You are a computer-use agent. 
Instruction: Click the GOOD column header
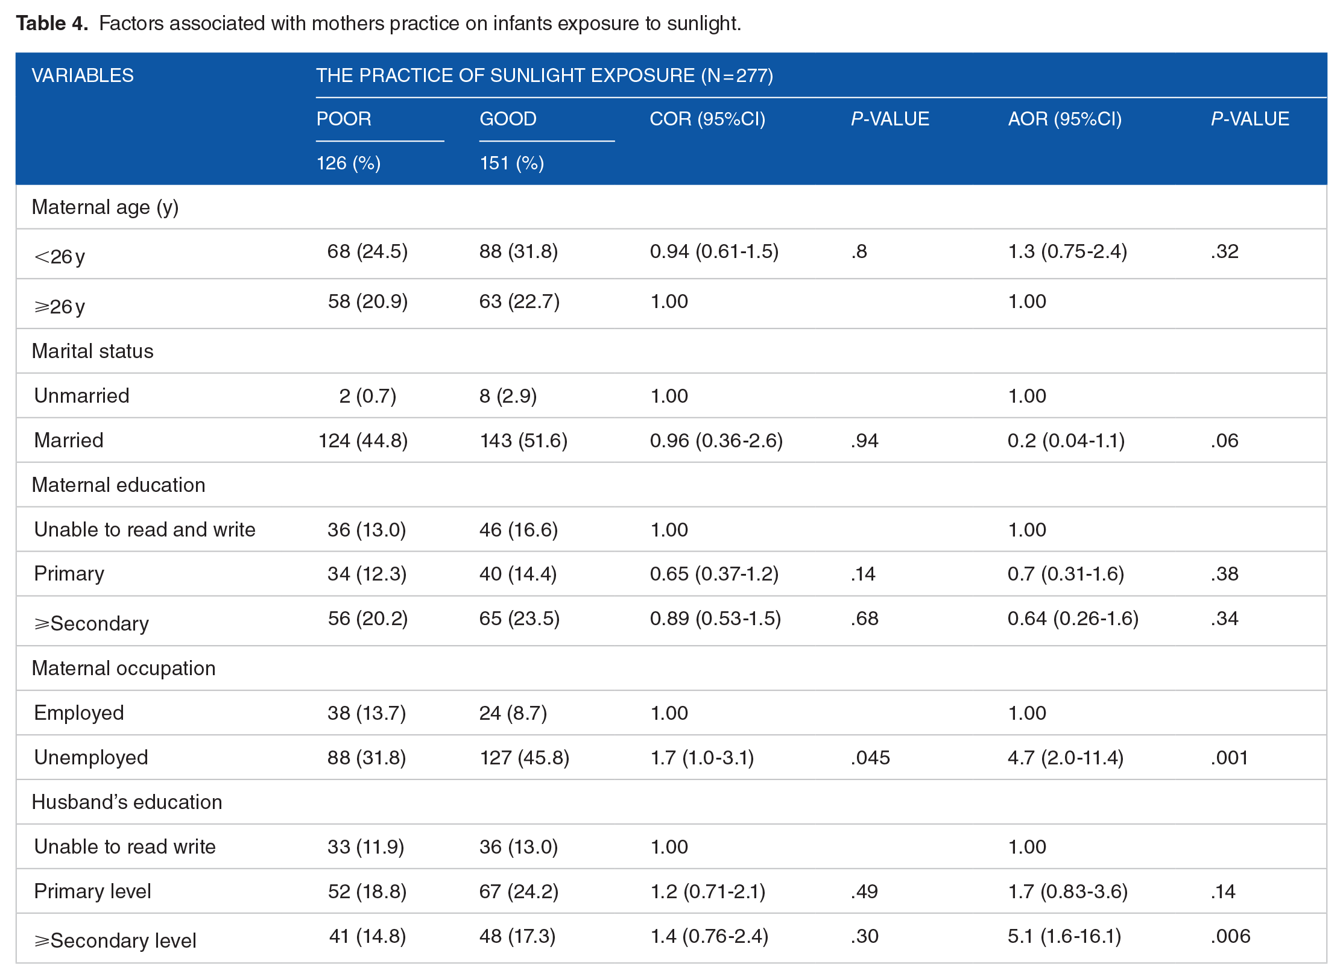tap(508, 119)
